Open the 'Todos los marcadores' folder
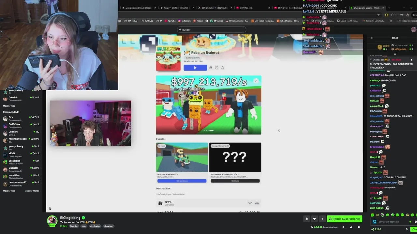The height and width of the screenshot is (234, 417). pyautogui.click(x=407, y=21)
